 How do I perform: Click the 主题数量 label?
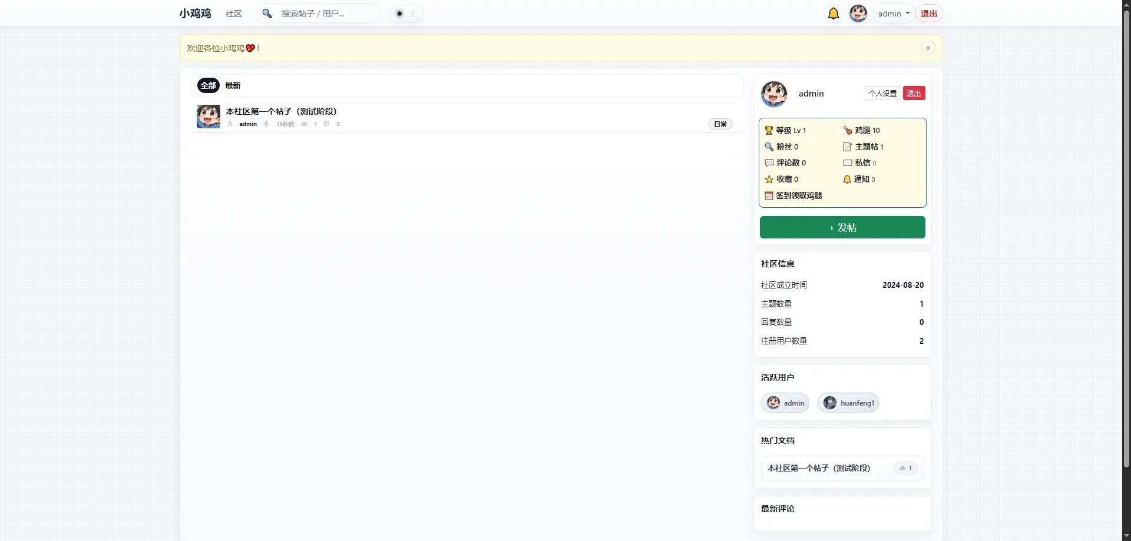[776, 304]
